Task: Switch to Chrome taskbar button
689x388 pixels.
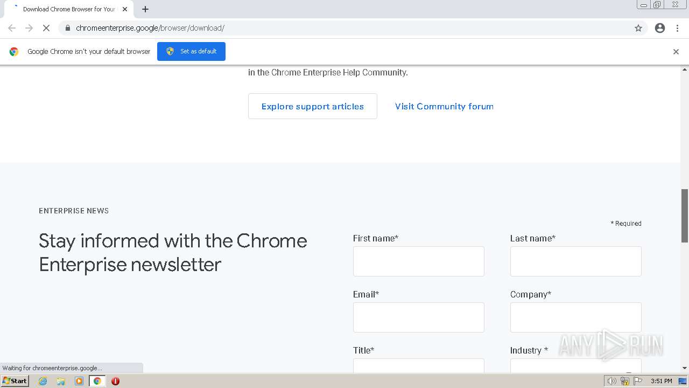Action: point(97,381)
